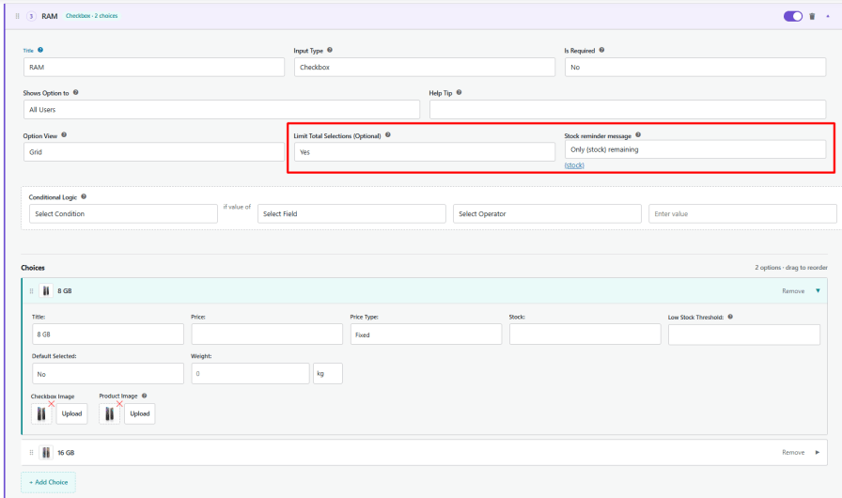Image resolution: width=842 pixels, height=498 pixels.
Task: Click the Stock reminder message field
Action: tap(694, 149)
